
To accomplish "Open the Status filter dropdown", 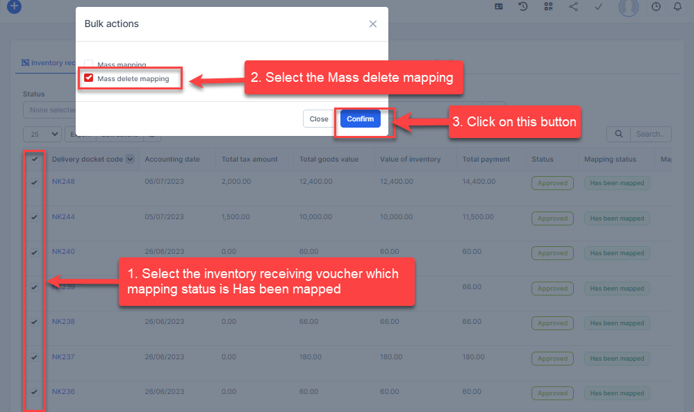I will 49,110.
